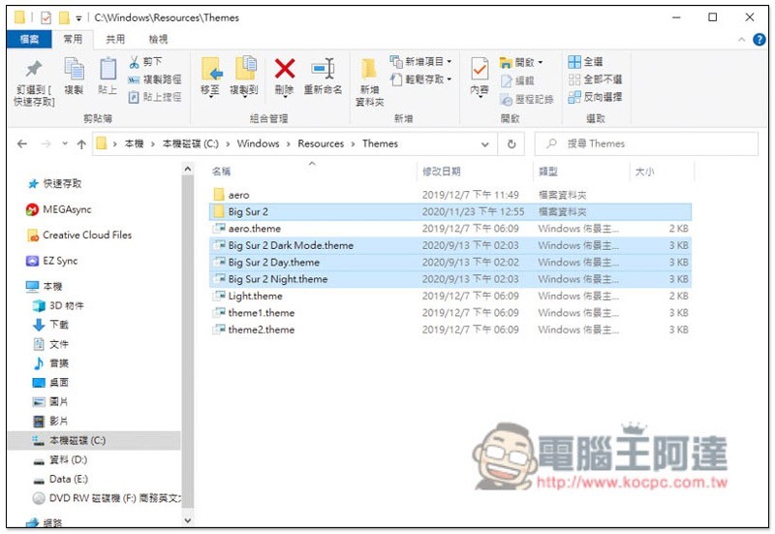Switch to the Share ribbon tab
This screenshot has height=534, width=775.
click(x=115, y=39)
